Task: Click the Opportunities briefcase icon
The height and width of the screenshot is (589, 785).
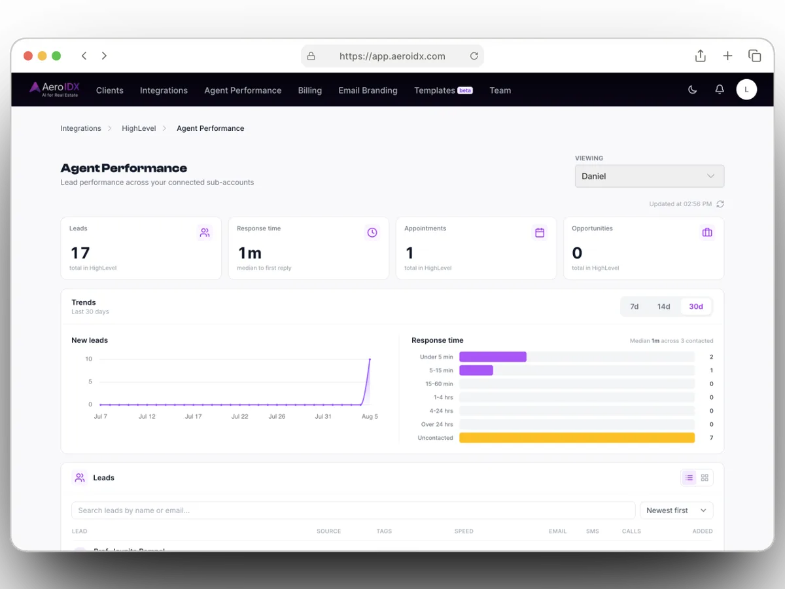Action: [x=707, y=232]
